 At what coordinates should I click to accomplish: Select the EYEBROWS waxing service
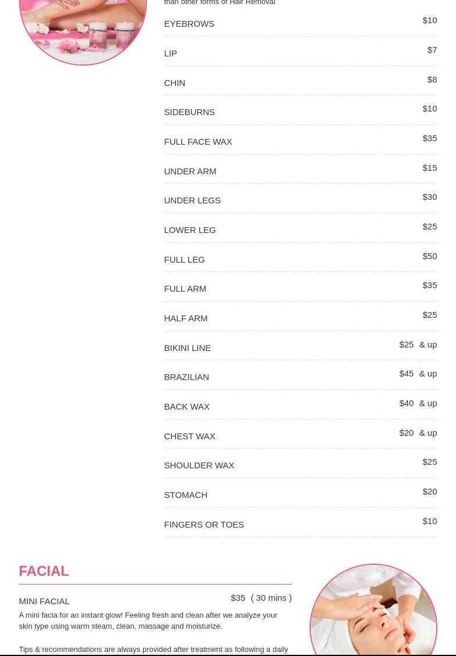(x=189, y=24)
